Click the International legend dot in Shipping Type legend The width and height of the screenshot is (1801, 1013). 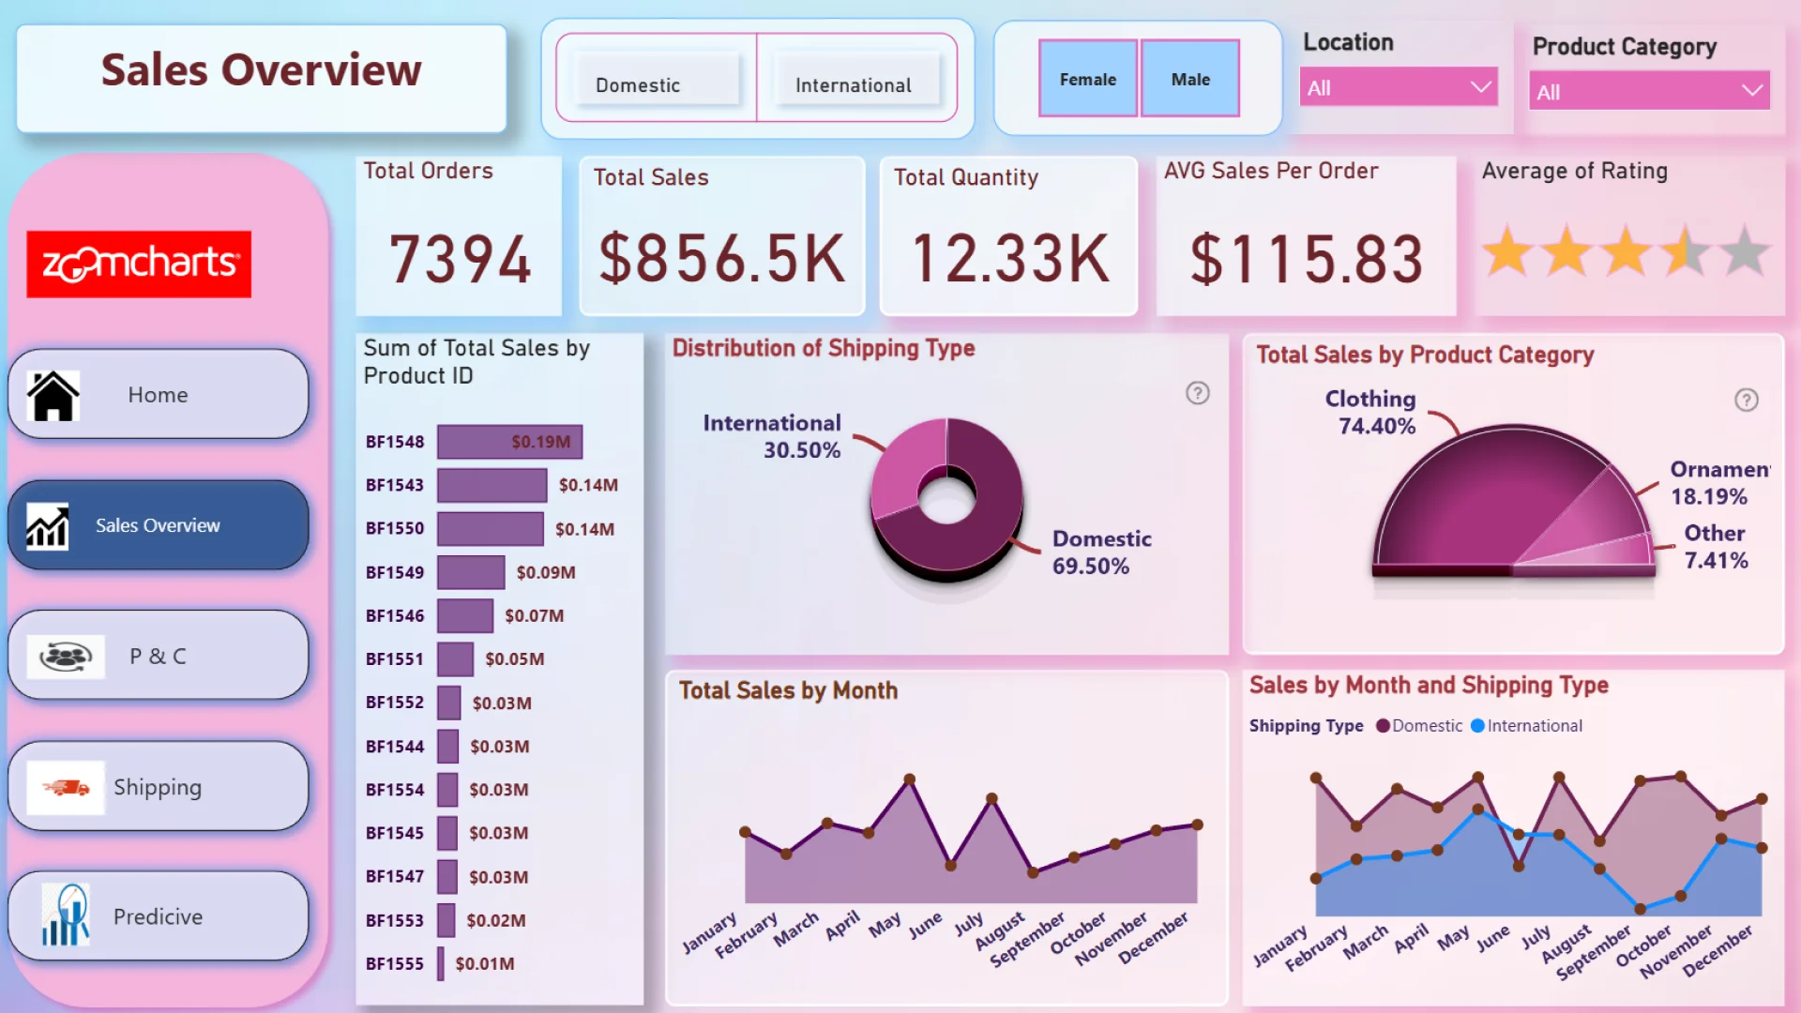tap(1478, 726)
